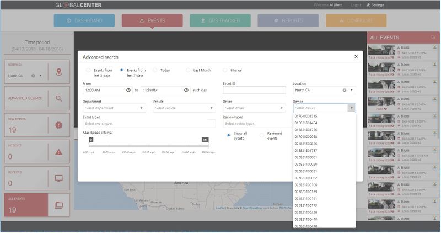Click the location pin icon in sidebar

[59, 72]
